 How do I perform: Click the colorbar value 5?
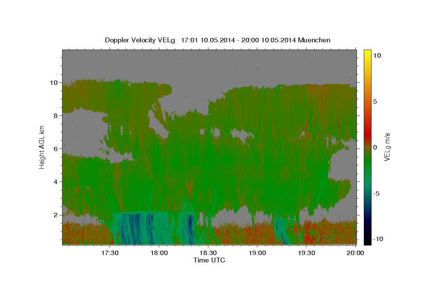coord(376,101)
